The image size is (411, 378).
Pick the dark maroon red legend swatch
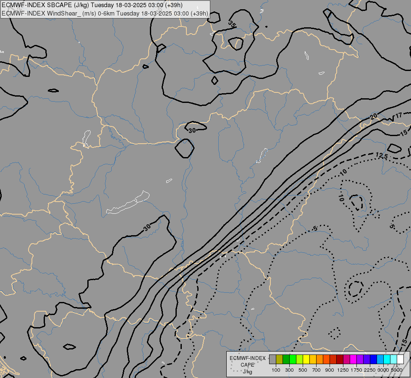click(340, 359)
